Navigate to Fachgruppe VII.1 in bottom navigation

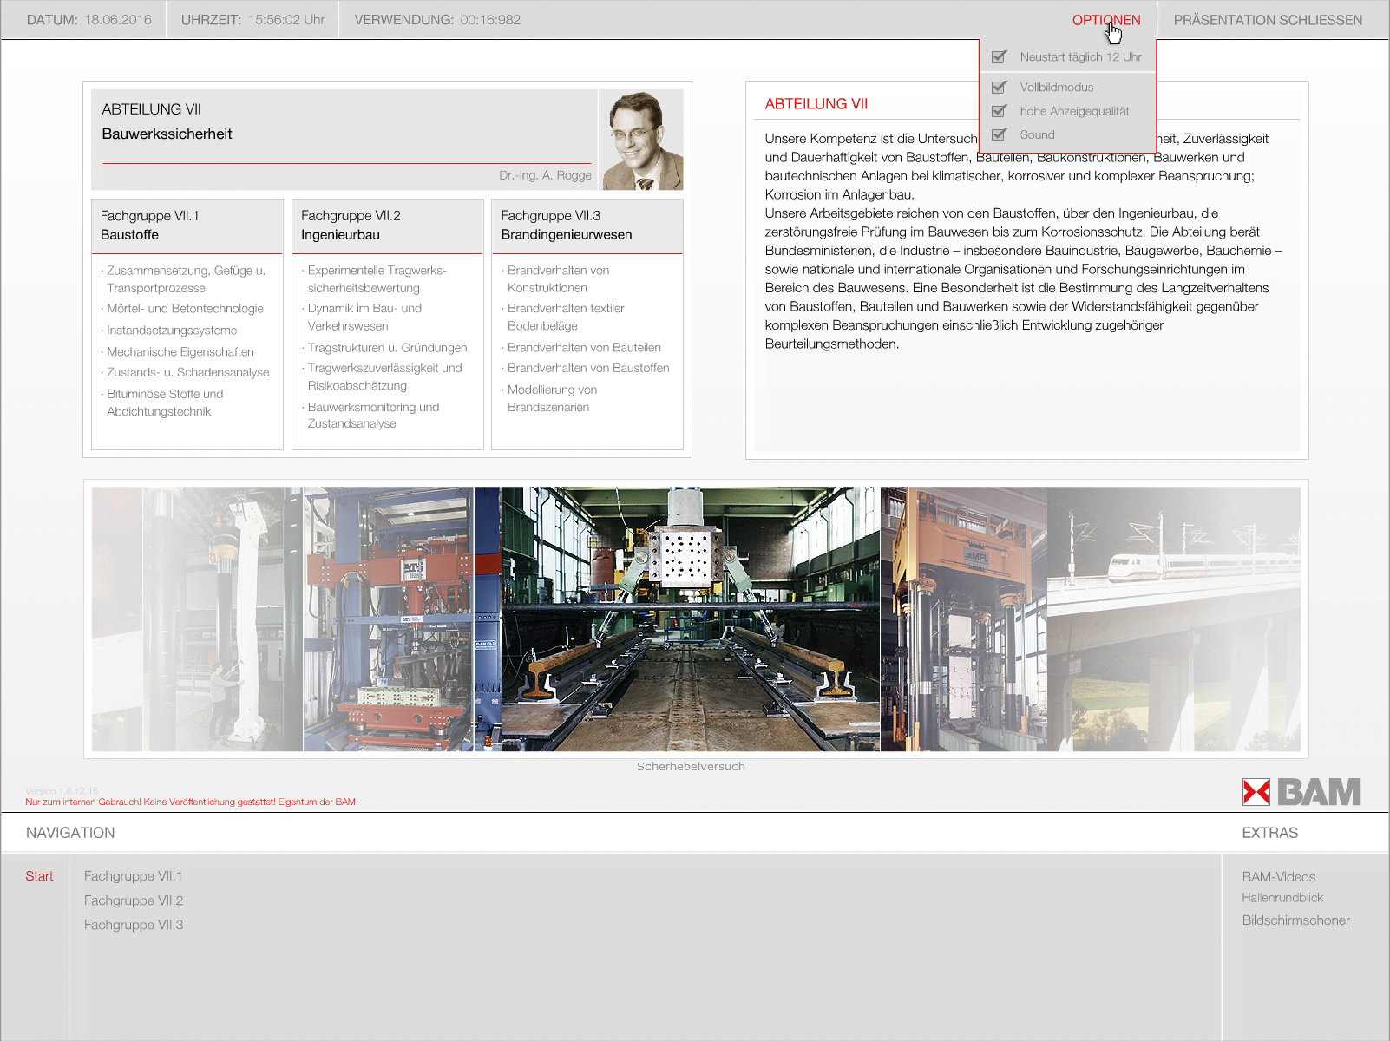coord(134,876)
